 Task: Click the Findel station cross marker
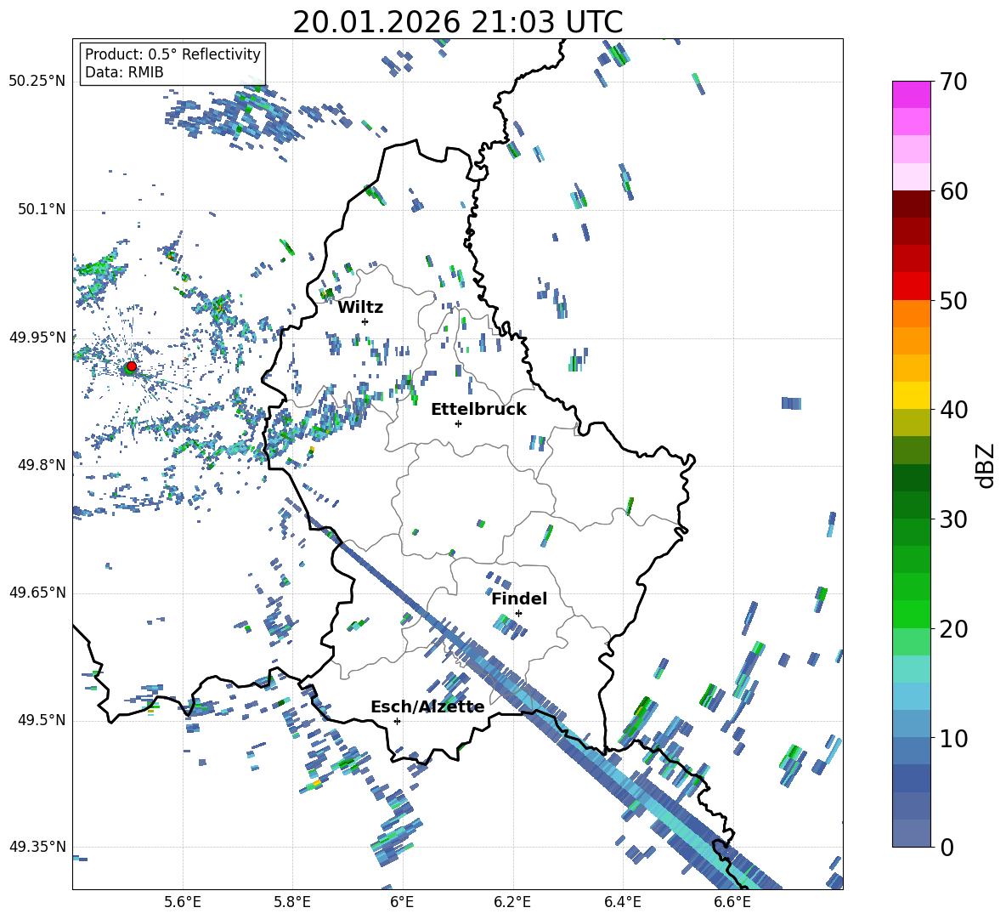pos(518,614)
